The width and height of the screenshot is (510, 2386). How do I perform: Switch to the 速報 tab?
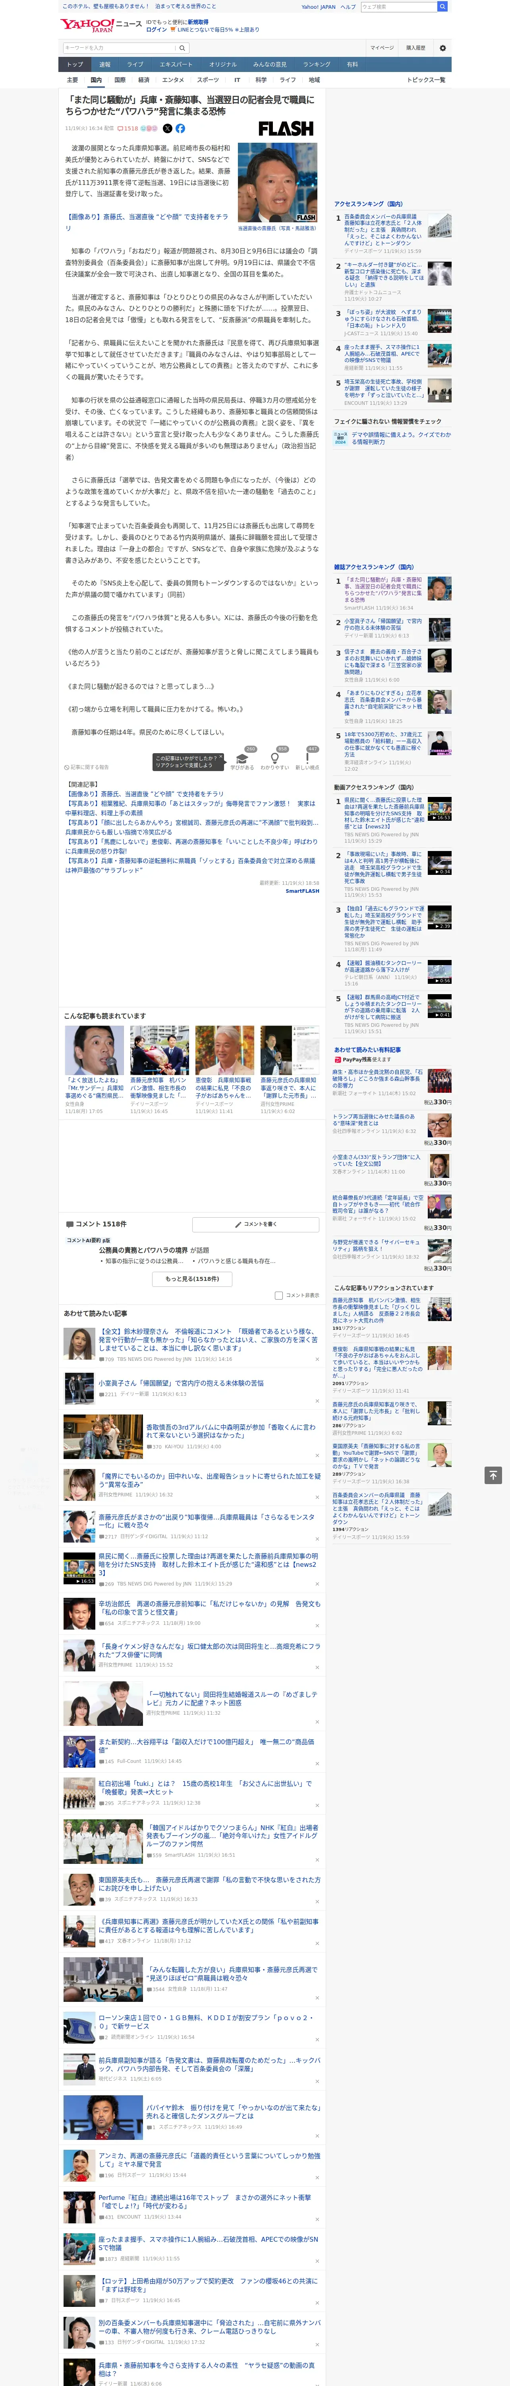(104, 64)
